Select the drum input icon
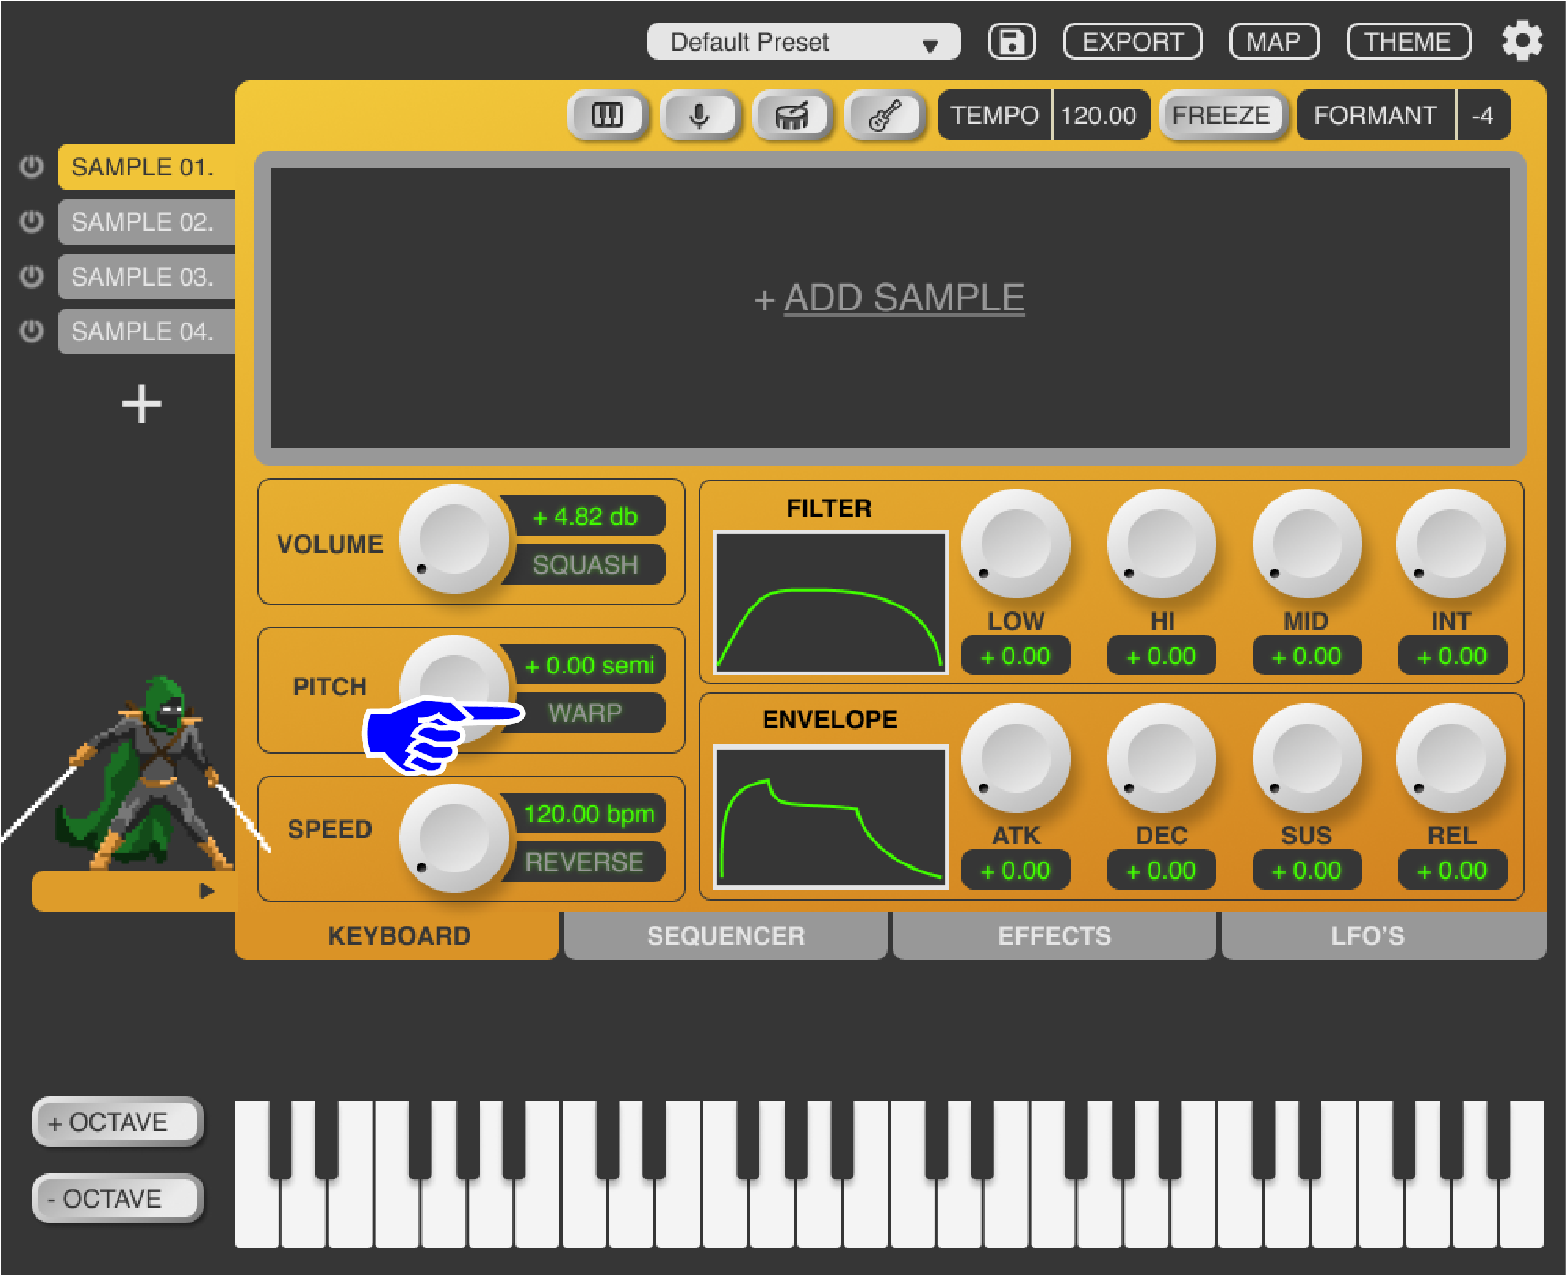 792,115
